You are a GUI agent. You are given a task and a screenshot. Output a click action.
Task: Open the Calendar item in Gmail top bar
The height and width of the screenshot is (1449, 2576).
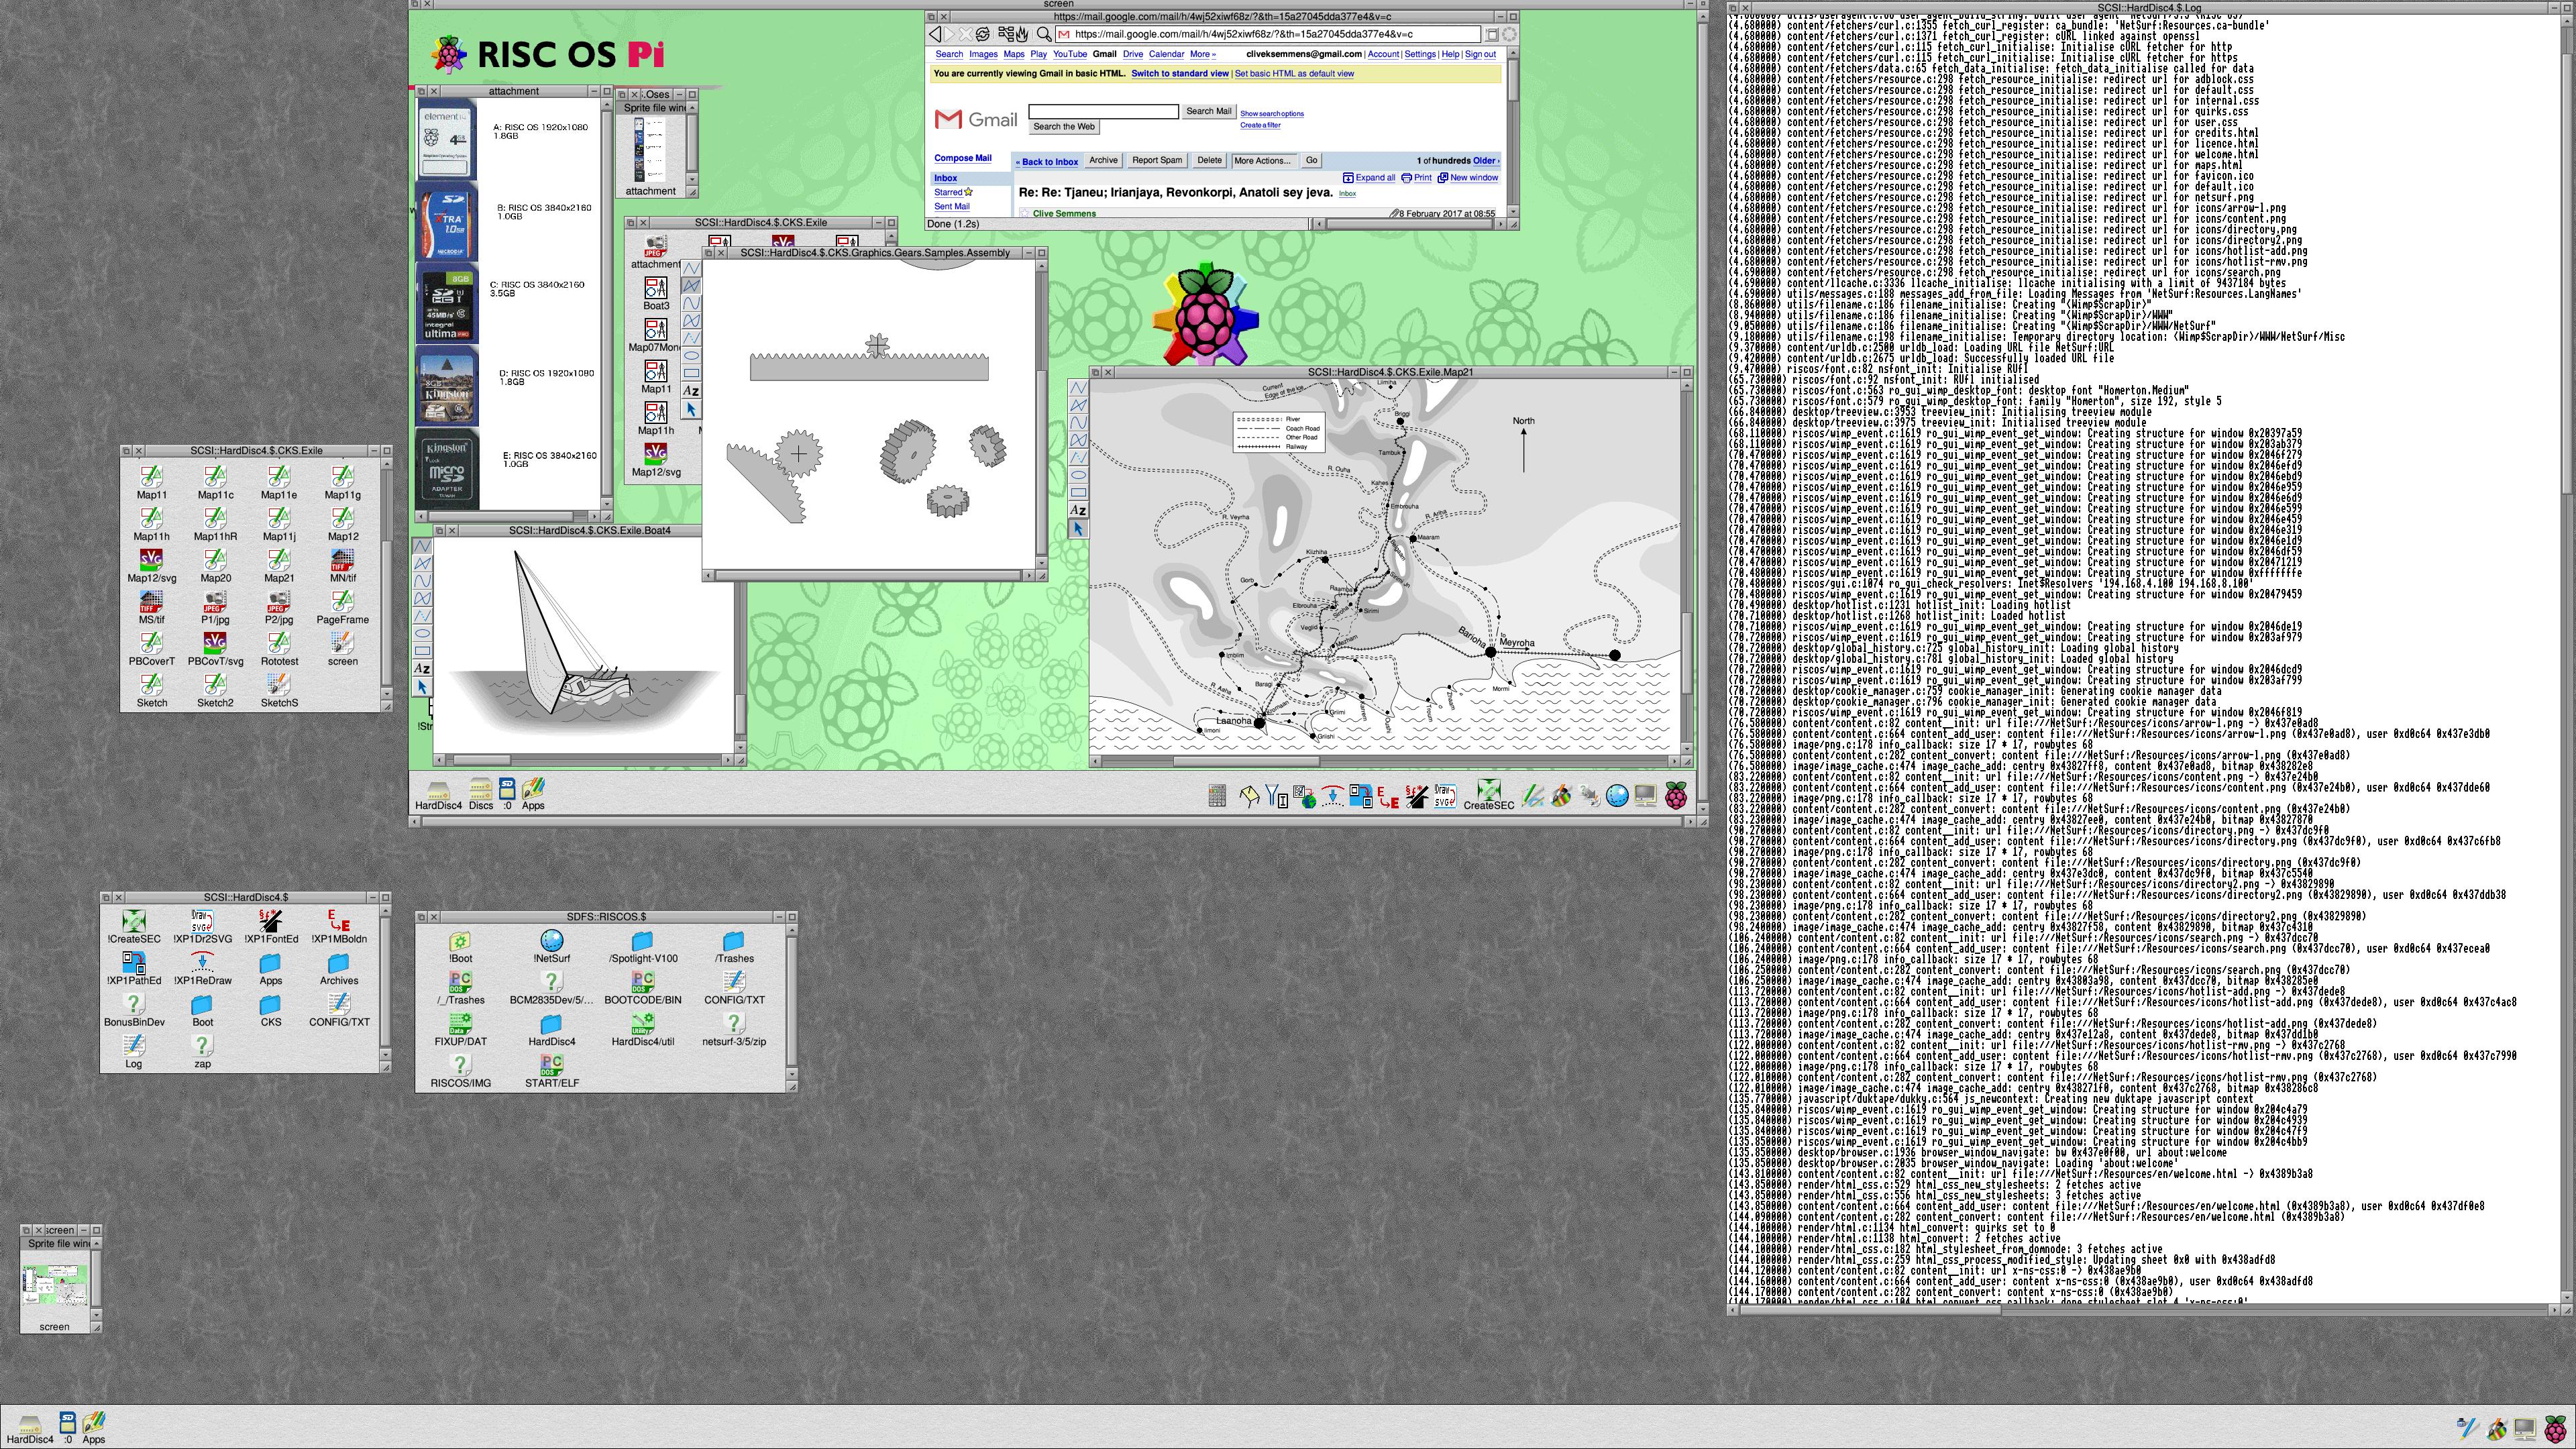[1166, 54]
